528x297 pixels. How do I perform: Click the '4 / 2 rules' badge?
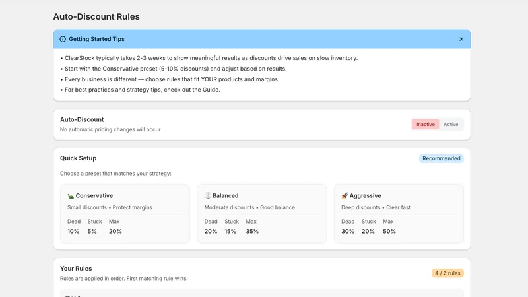coord(447,273)
